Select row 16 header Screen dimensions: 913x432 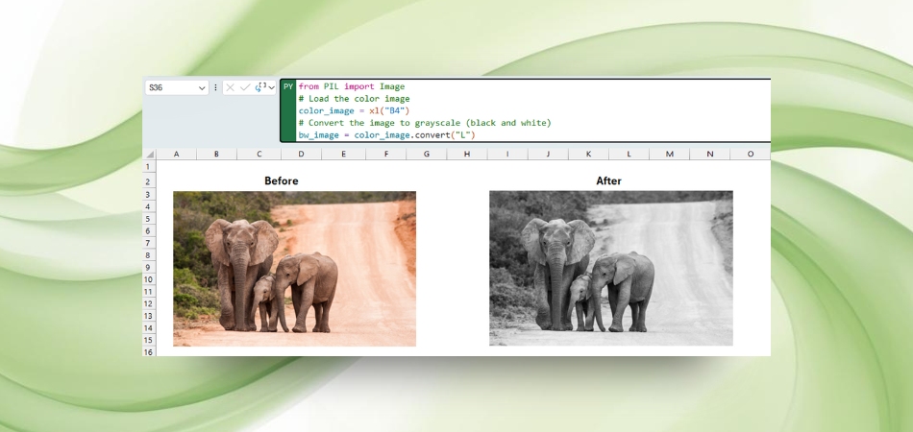click(x=149, y=351)
